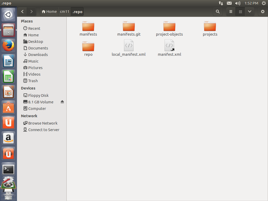The image size is (268, 201).
Task: Go back to the previous folder
Action: 23,12
